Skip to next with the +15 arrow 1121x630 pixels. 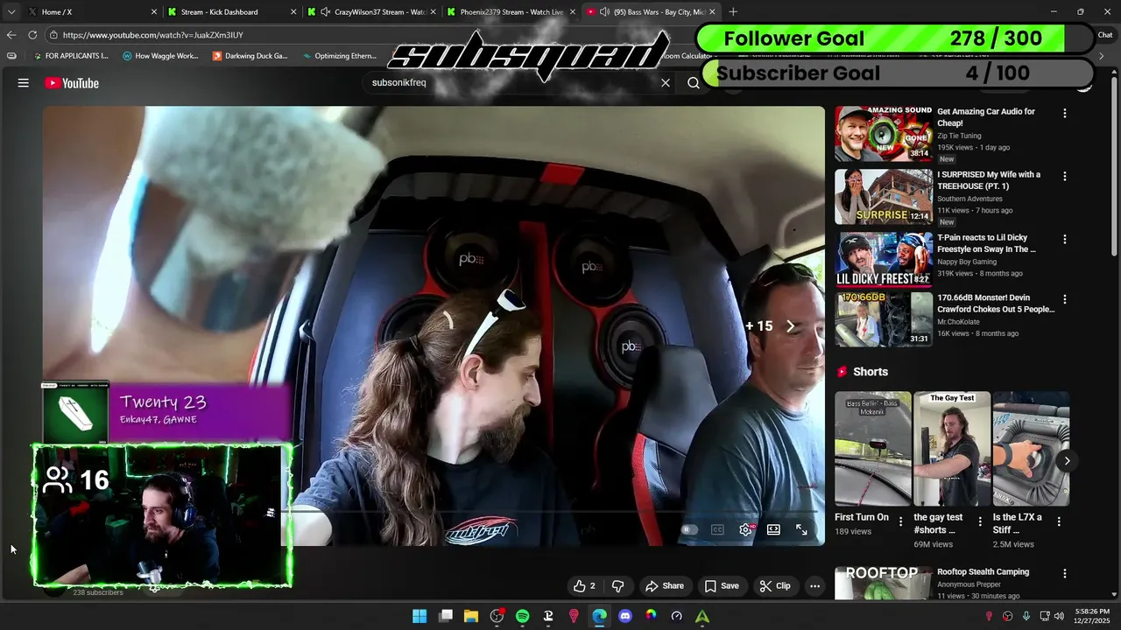pos(790,326)
